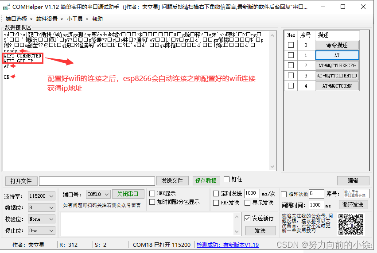Click the 保存数据 button

(206, 181)
